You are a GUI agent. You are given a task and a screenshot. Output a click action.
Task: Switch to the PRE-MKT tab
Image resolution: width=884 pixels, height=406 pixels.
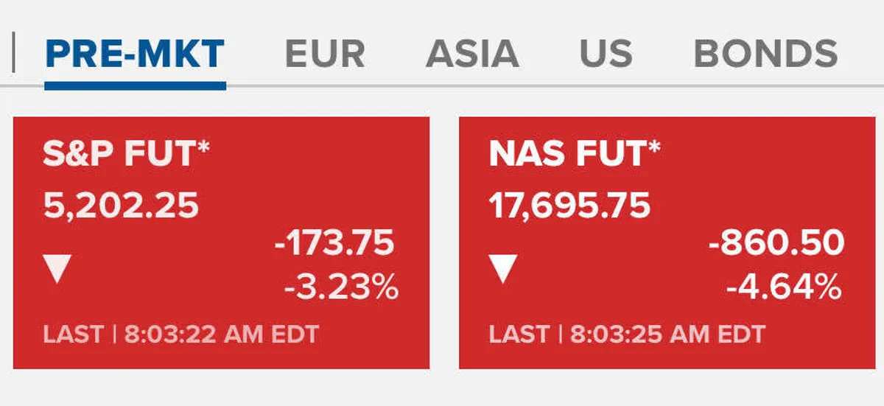135,55
